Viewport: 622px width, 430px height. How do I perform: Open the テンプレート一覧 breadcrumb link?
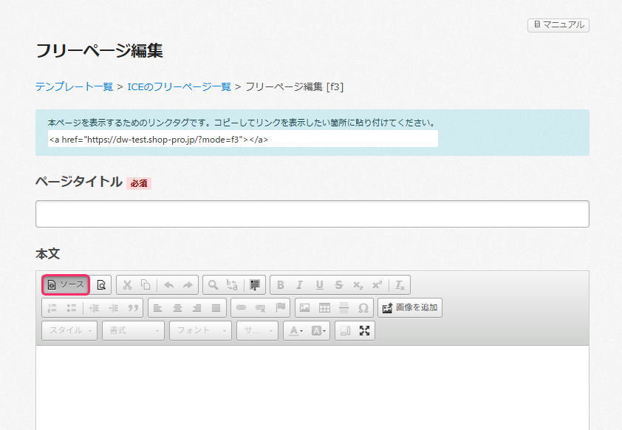(x=74, y=86)
